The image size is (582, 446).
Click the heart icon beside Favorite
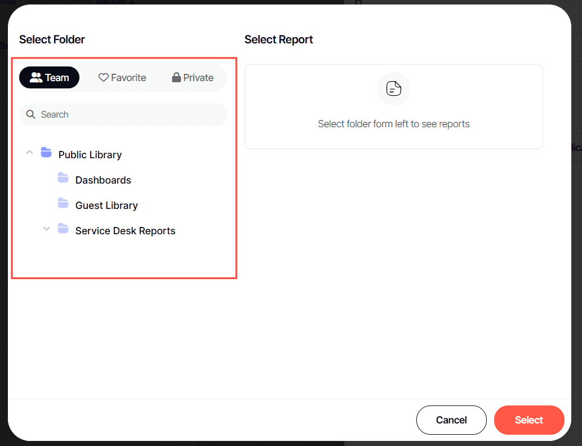click(103, 78)
